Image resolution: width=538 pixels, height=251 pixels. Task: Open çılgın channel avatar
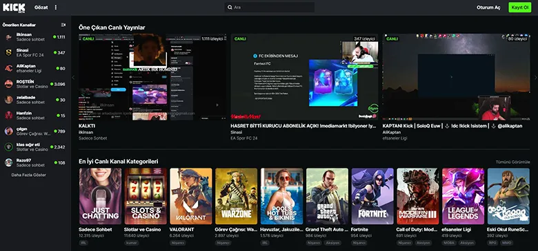click(8, 131)
